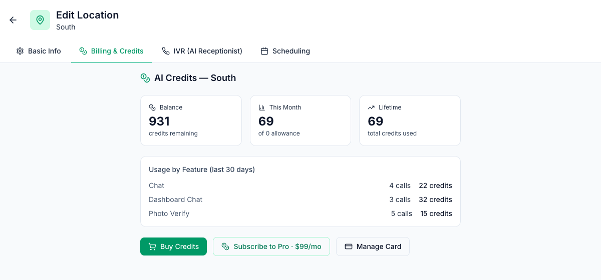Click the back arrow icon
601x280 pixels.
pyautogui.click(x=13, y=20)
